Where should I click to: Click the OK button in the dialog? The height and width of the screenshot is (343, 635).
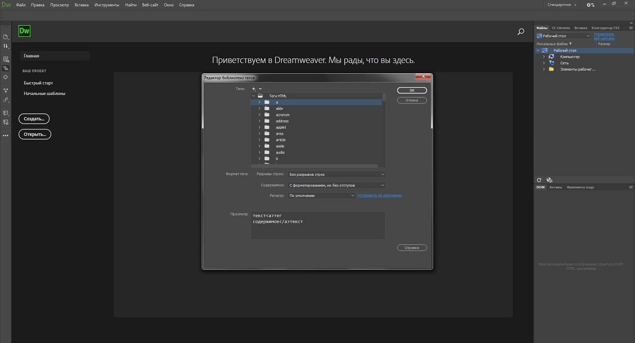coord(412,91)
